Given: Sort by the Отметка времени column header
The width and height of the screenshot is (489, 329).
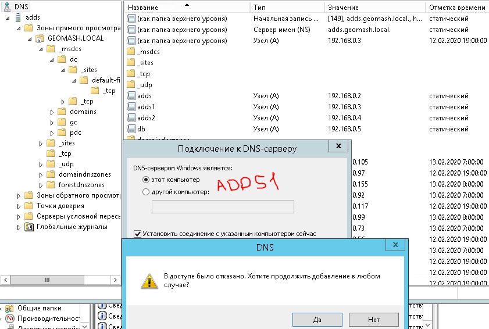Looking at the screenshot, I should (457, 7).
